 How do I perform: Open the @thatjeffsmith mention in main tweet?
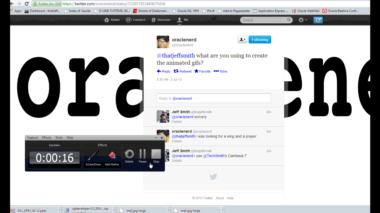[176, 56]
